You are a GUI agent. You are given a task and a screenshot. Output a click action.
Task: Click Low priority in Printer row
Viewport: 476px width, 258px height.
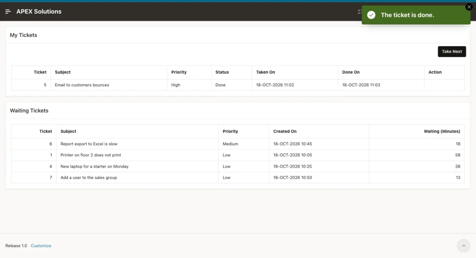(x=226, y=155)
